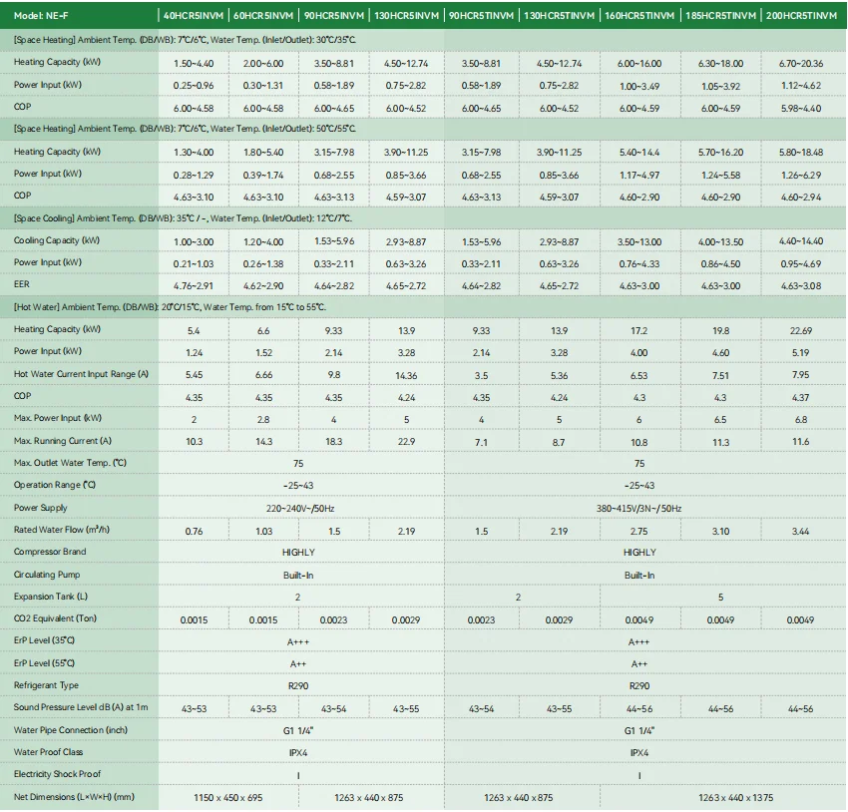
Task: Click the Refrigerant Type row label
Action: (x=47, y=685)
